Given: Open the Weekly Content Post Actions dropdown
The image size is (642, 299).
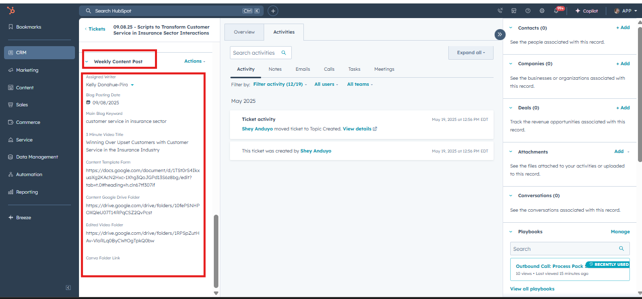Looking at the screenshot, I should pos(195,61).
